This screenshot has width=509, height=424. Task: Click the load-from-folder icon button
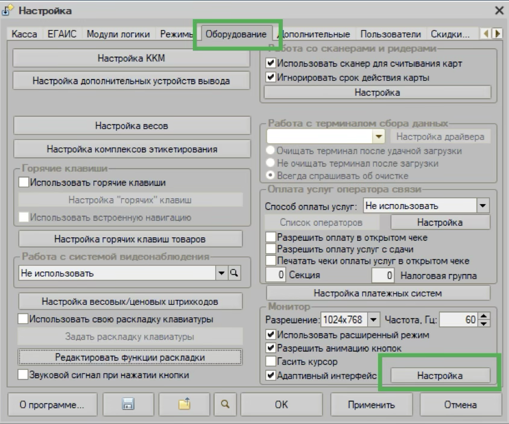coord(184,404)
